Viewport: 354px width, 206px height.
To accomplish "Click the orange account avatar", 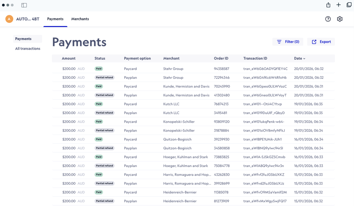I will coord(9,19).
